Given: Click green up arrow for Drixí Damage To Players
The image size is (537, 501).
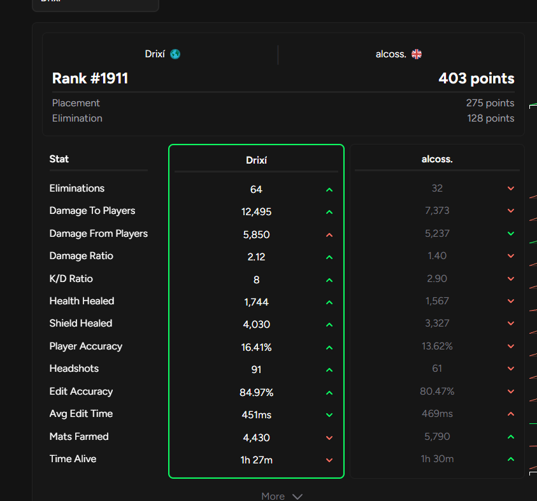Looking at the screenshot, I should click(x=329, y=212).
